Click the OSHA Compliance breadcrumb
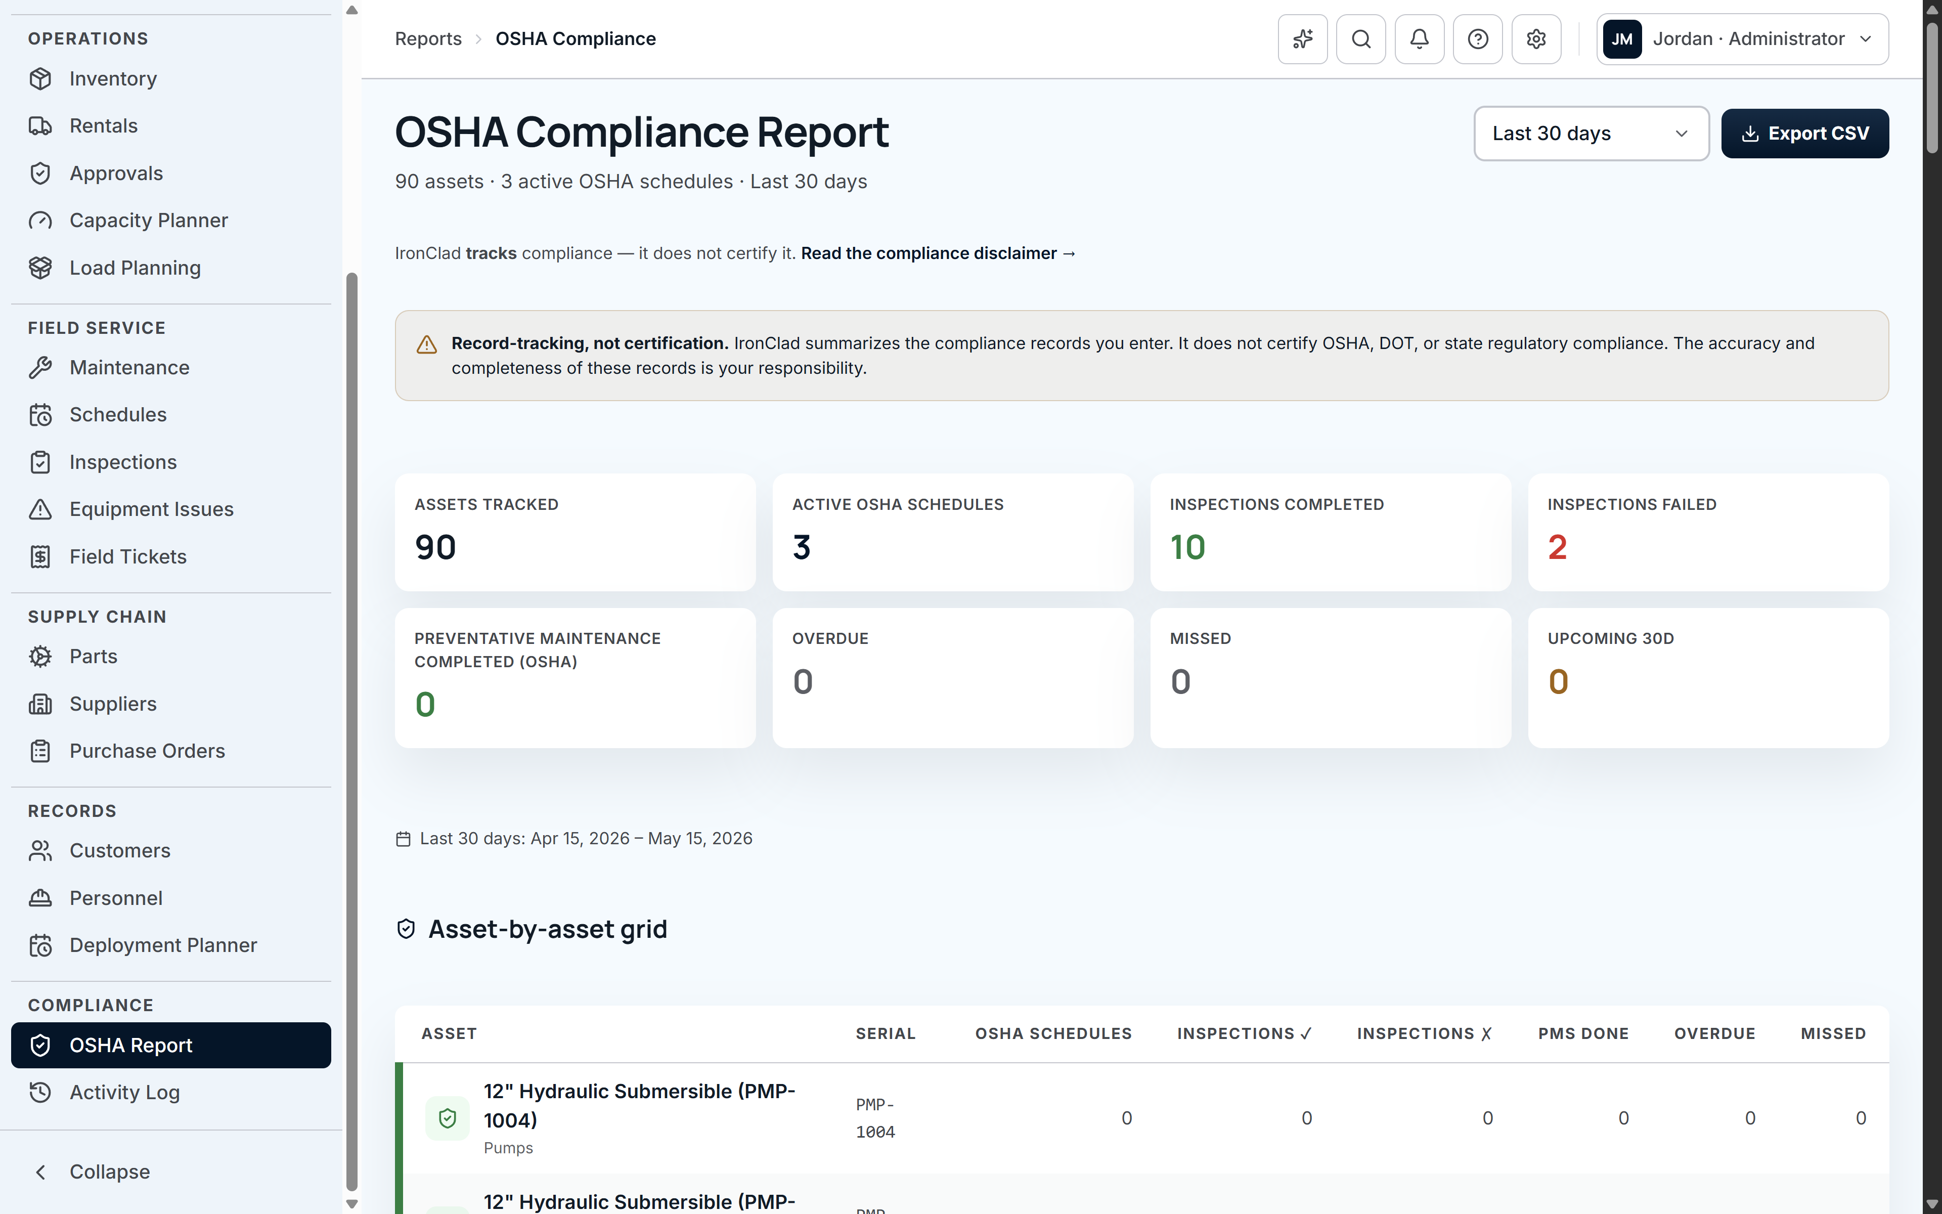Image resolution: width=1942 pixels, height=1214 pixels. click(576, 38)
